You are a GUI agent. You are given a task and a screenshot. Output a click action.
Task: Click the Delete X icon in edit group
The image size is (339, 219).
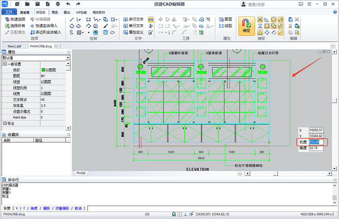[x=297, y=20]
